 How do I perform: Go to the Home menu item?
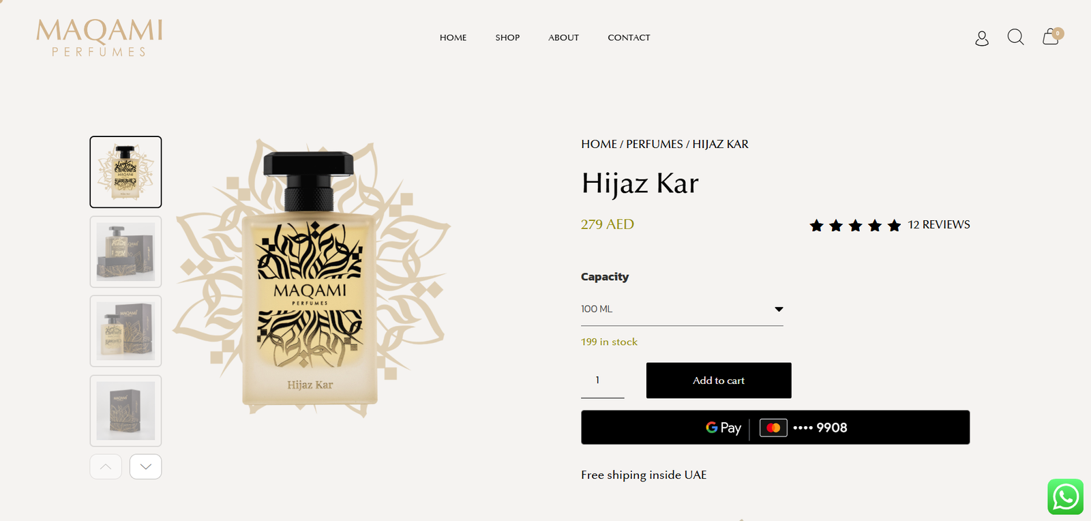453,38
